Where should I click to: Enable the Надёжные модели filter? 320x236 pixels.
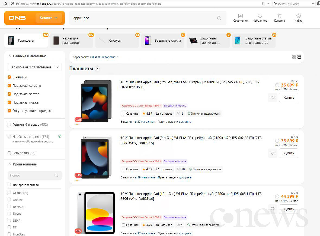[x=9, y=137]
